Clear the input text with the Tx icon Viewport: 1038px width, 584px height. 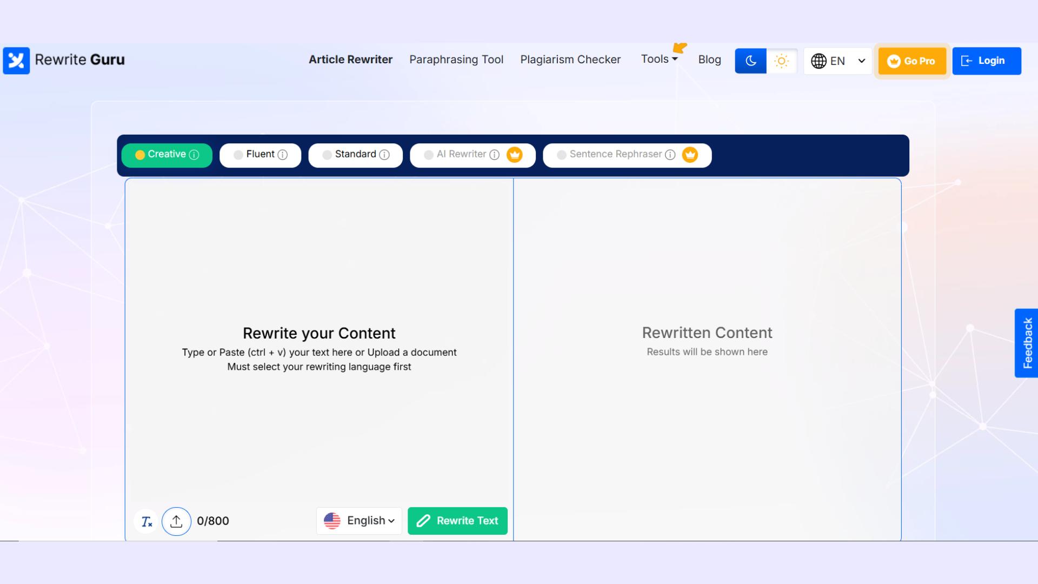click(x=145, y=521)
